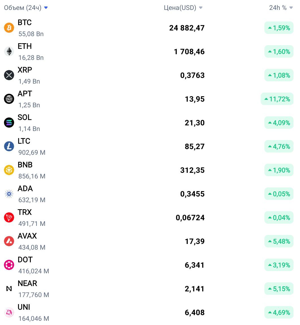Expand the Цена(USD) sort dropdown
Viewport: 300px width, 325px height.
pos(201,8)
